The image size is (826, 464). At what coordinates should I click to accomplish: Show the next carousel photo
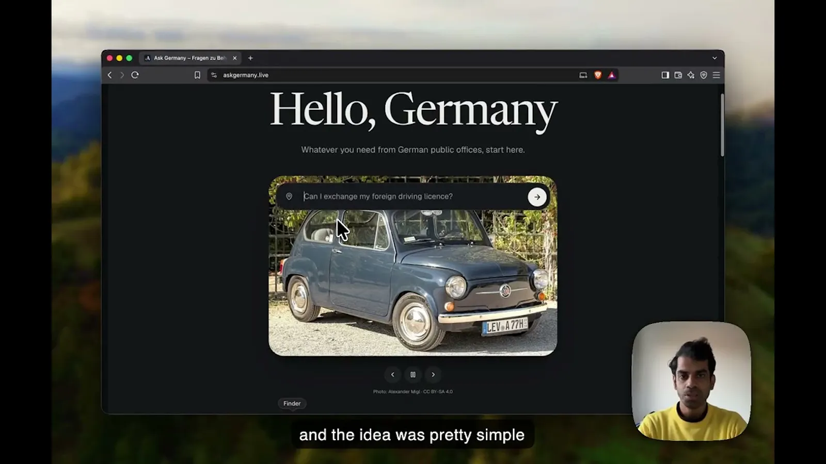[433, 375]
